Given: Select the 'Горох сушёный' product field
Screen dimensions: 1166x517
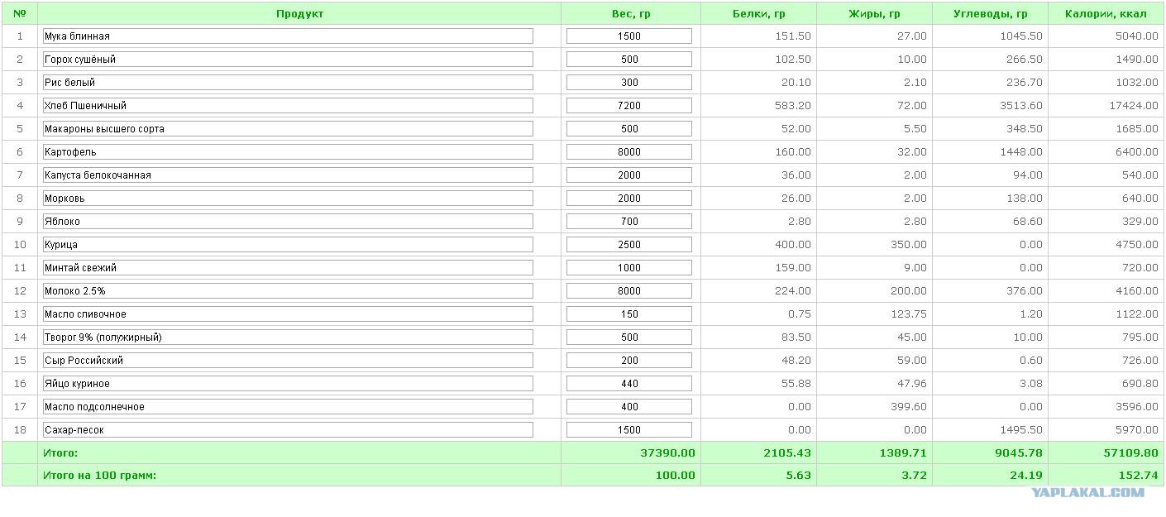Looking at the screenshot, I should point(288,60).
